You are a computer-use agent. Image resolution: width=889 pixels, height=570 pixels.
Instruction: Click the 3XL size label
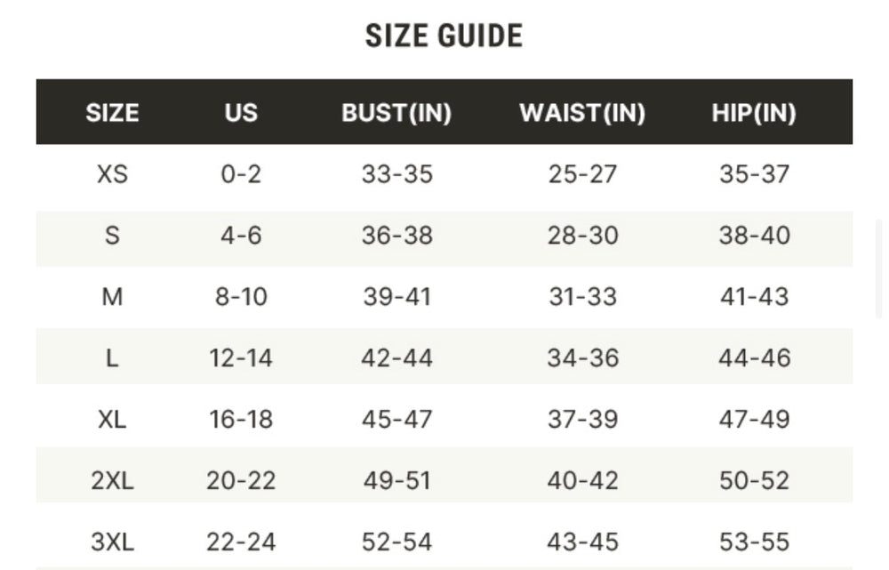coord(112,542)
